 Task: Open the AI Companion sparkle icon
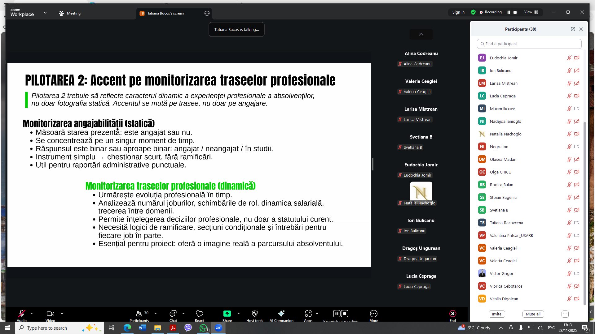coord(281,314)
